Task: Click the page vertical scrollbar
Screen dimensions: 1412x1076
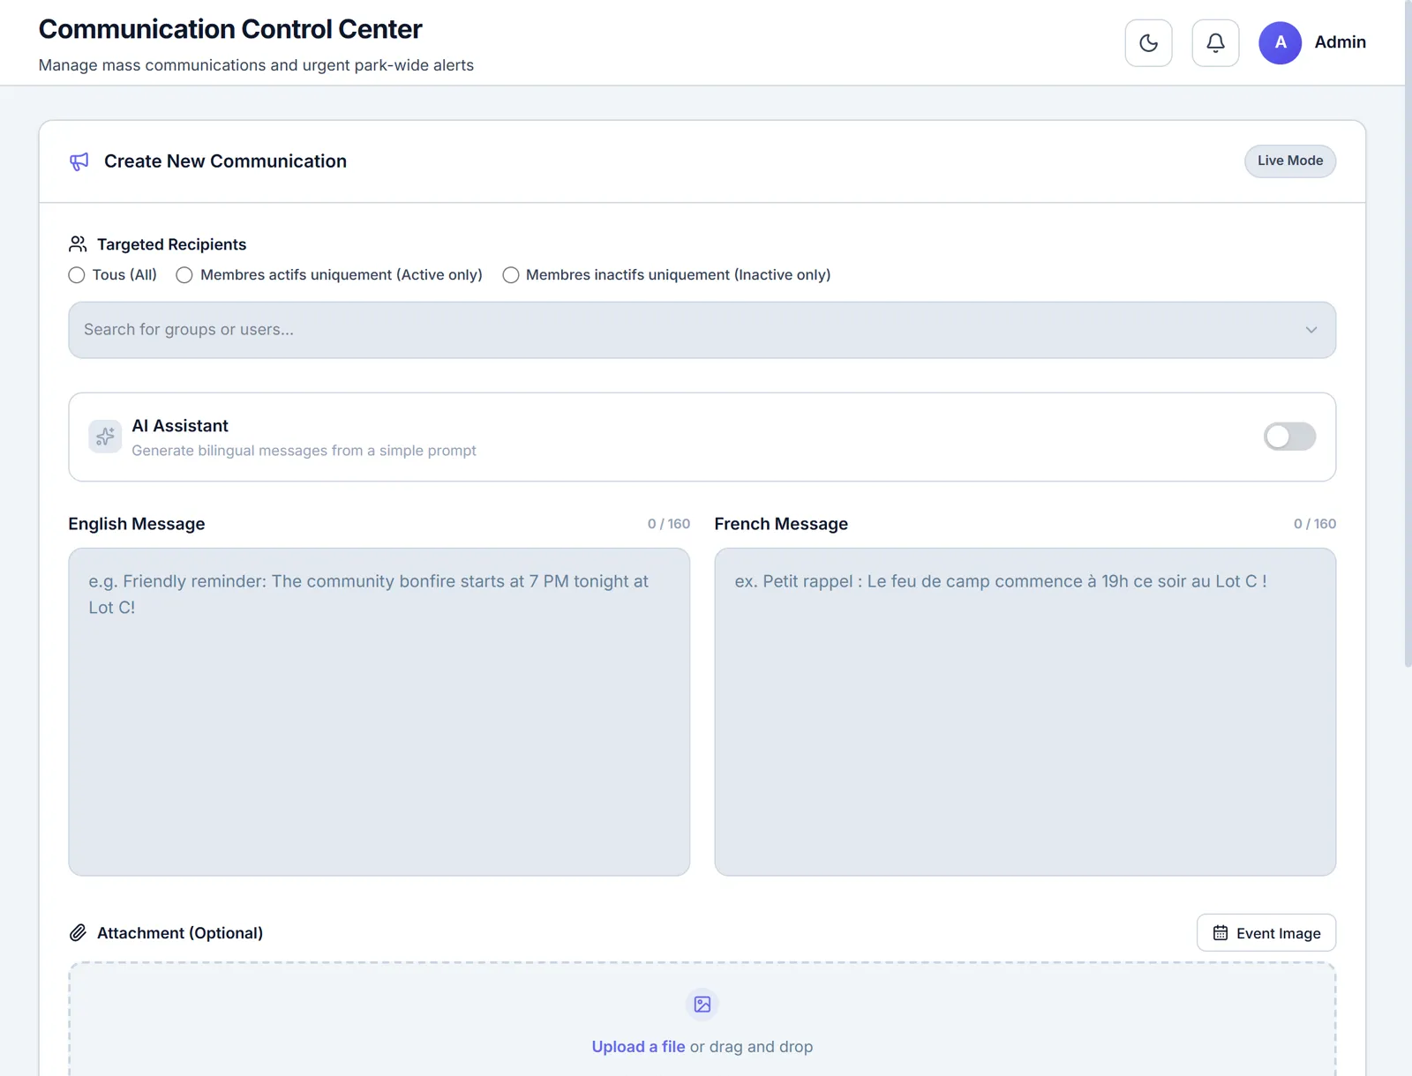Action: coord(1408,335)
